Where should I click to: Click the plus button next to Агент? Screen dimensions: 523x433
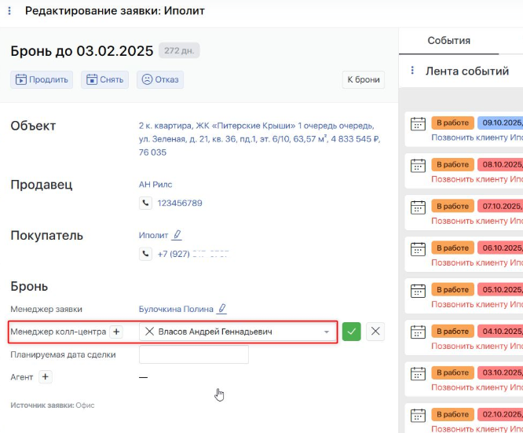coord(45,377)
